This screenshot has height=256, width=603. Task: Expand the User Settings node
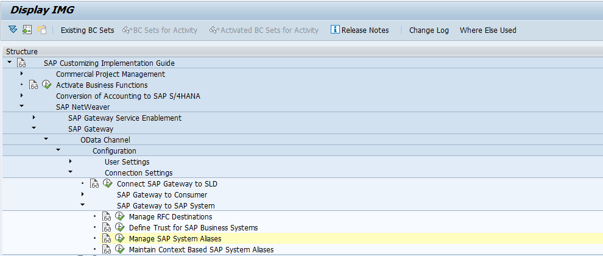[x=70, y=162]
